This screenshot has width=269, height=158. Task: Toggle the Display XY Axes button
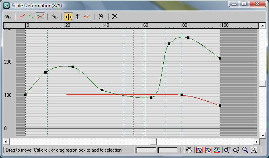[40, 17]
